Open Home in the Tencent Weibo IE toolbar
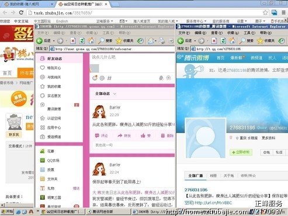 point(232,41)
